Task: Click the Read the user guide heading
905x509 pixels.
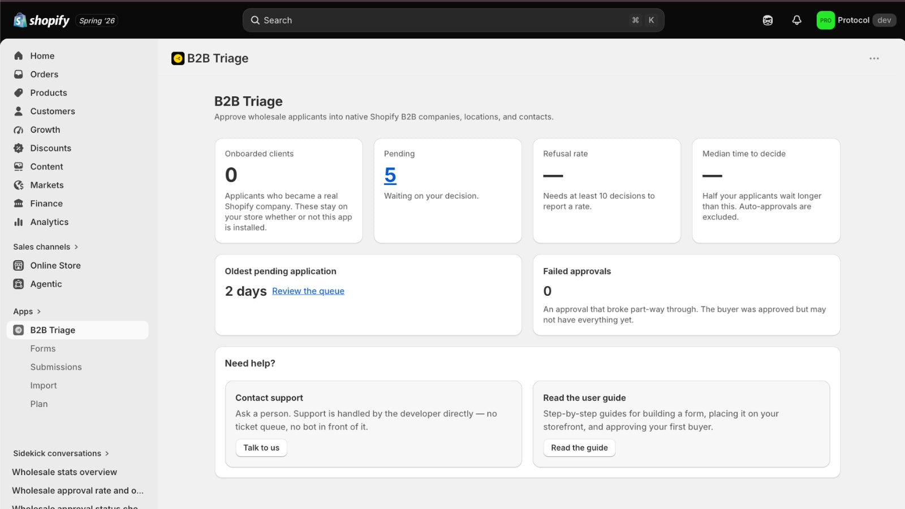Action: (x=584, y=398)
